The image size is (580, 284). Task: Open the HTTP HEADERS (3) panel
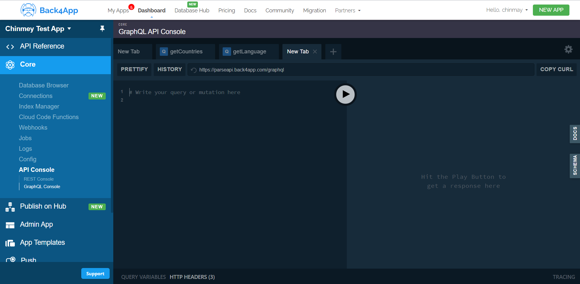tap(192, 277)
